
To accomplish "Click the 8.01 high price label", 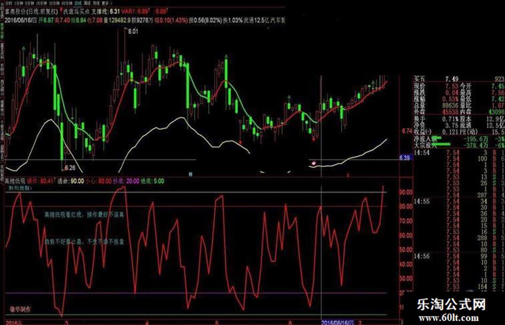I will click(133, 31).
